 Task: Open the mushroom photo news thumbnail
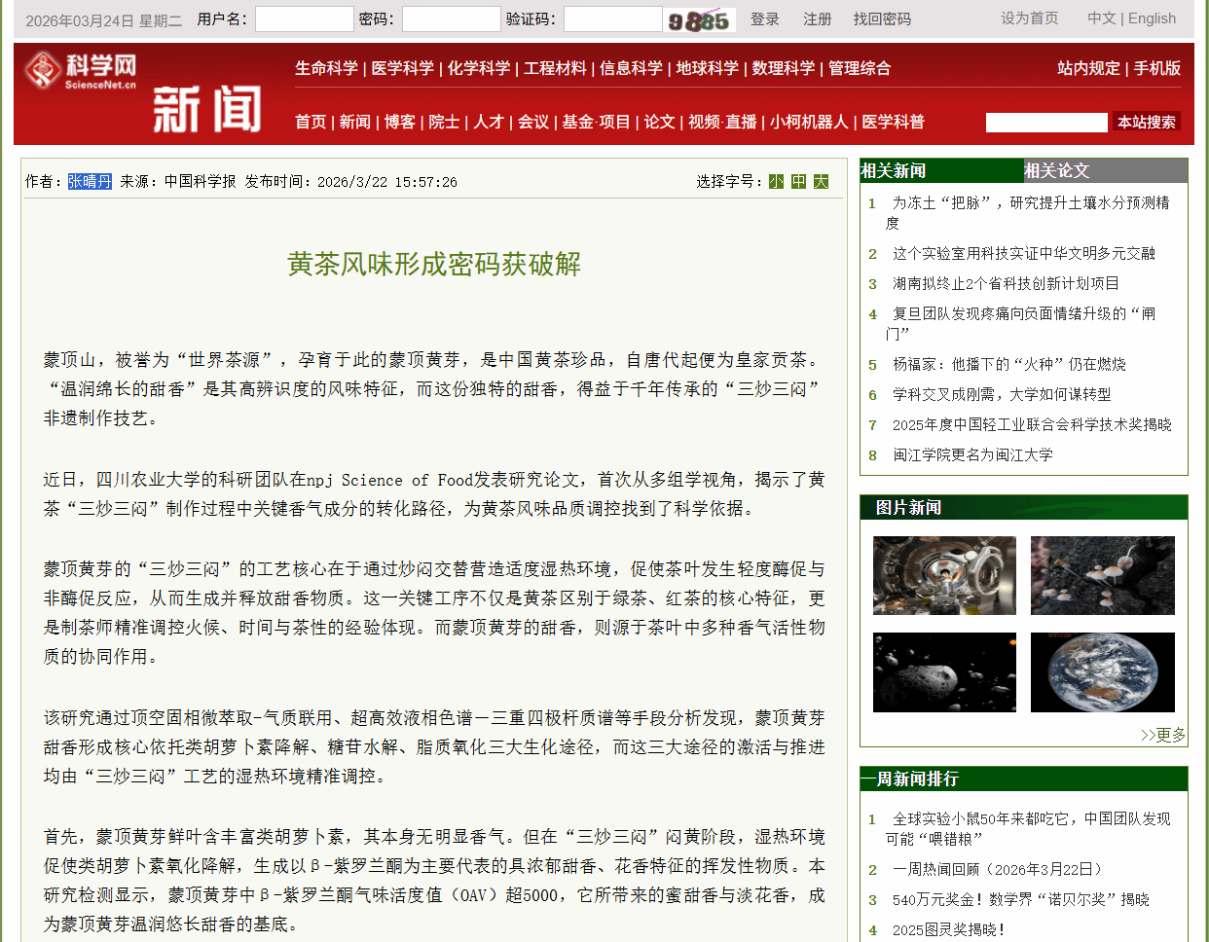coord(1102,575)
